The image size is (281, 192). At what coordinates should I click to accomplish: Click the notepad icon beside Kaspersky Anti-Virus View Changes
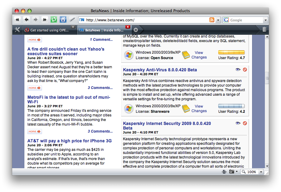pyautogui.click(x=186, y=108)
